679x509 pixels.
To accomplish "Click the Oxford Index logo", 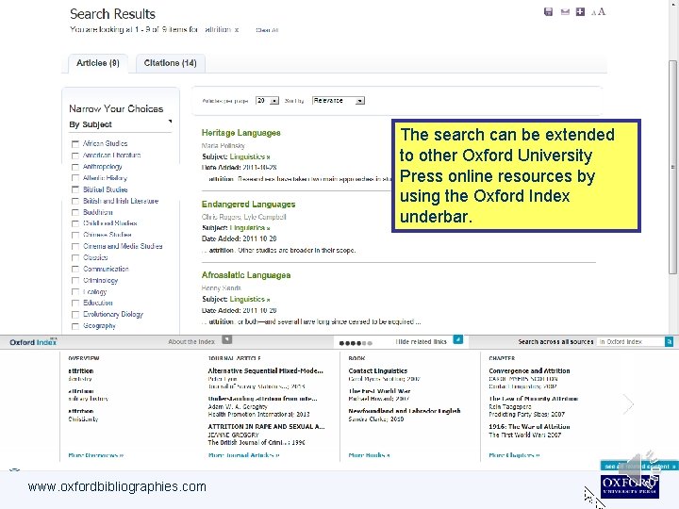I will pos(33,342).
